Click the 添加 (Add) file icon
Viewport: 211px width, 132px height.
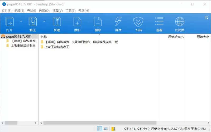pos(77,22)
